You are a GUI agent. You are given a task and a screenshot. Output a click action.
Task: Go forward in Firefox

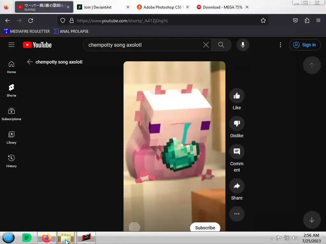pyautogui.click(x=19, y=21)
